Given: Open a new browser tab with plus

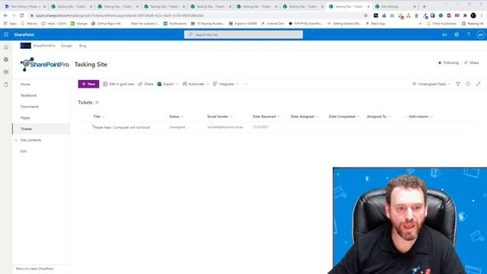Looking at the screenshot, I should [425, 6].
